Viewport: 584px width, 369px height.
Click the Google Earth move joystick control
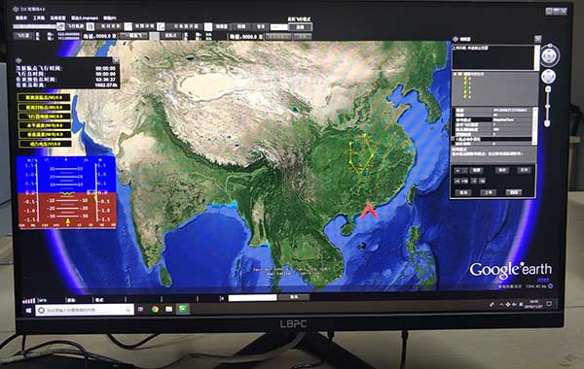[548, 76]
